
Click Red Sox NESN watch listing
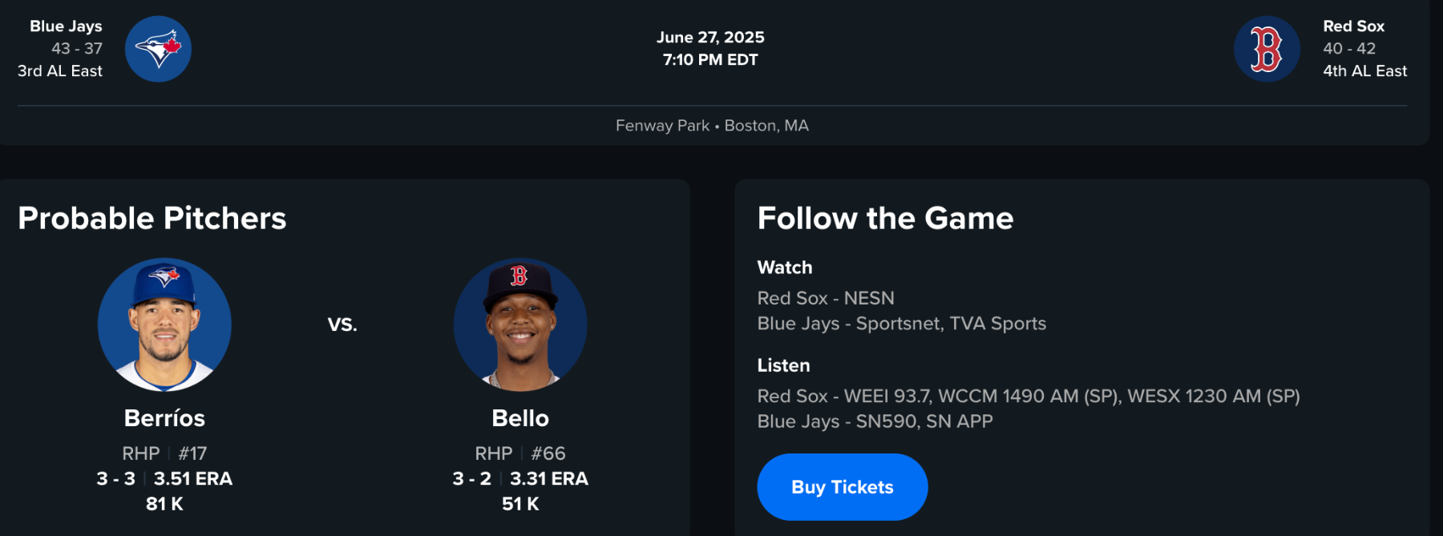tap(826, 298)
